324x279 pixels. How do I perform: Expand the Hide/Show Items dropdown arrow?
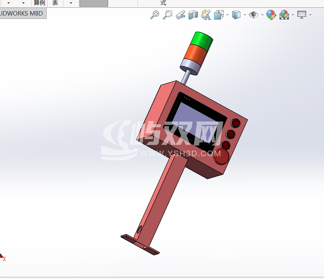(262, 15)
